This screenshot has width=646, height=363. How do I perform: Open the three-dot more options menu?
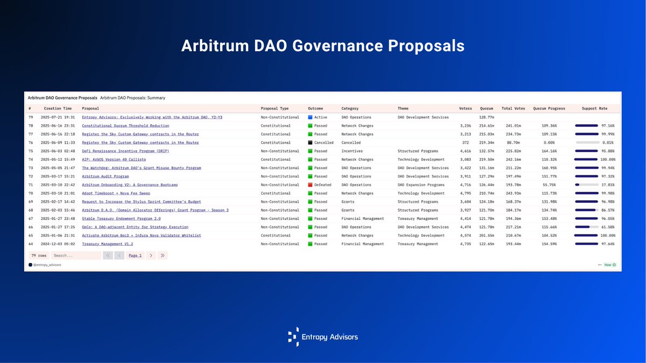coord(600,265)
